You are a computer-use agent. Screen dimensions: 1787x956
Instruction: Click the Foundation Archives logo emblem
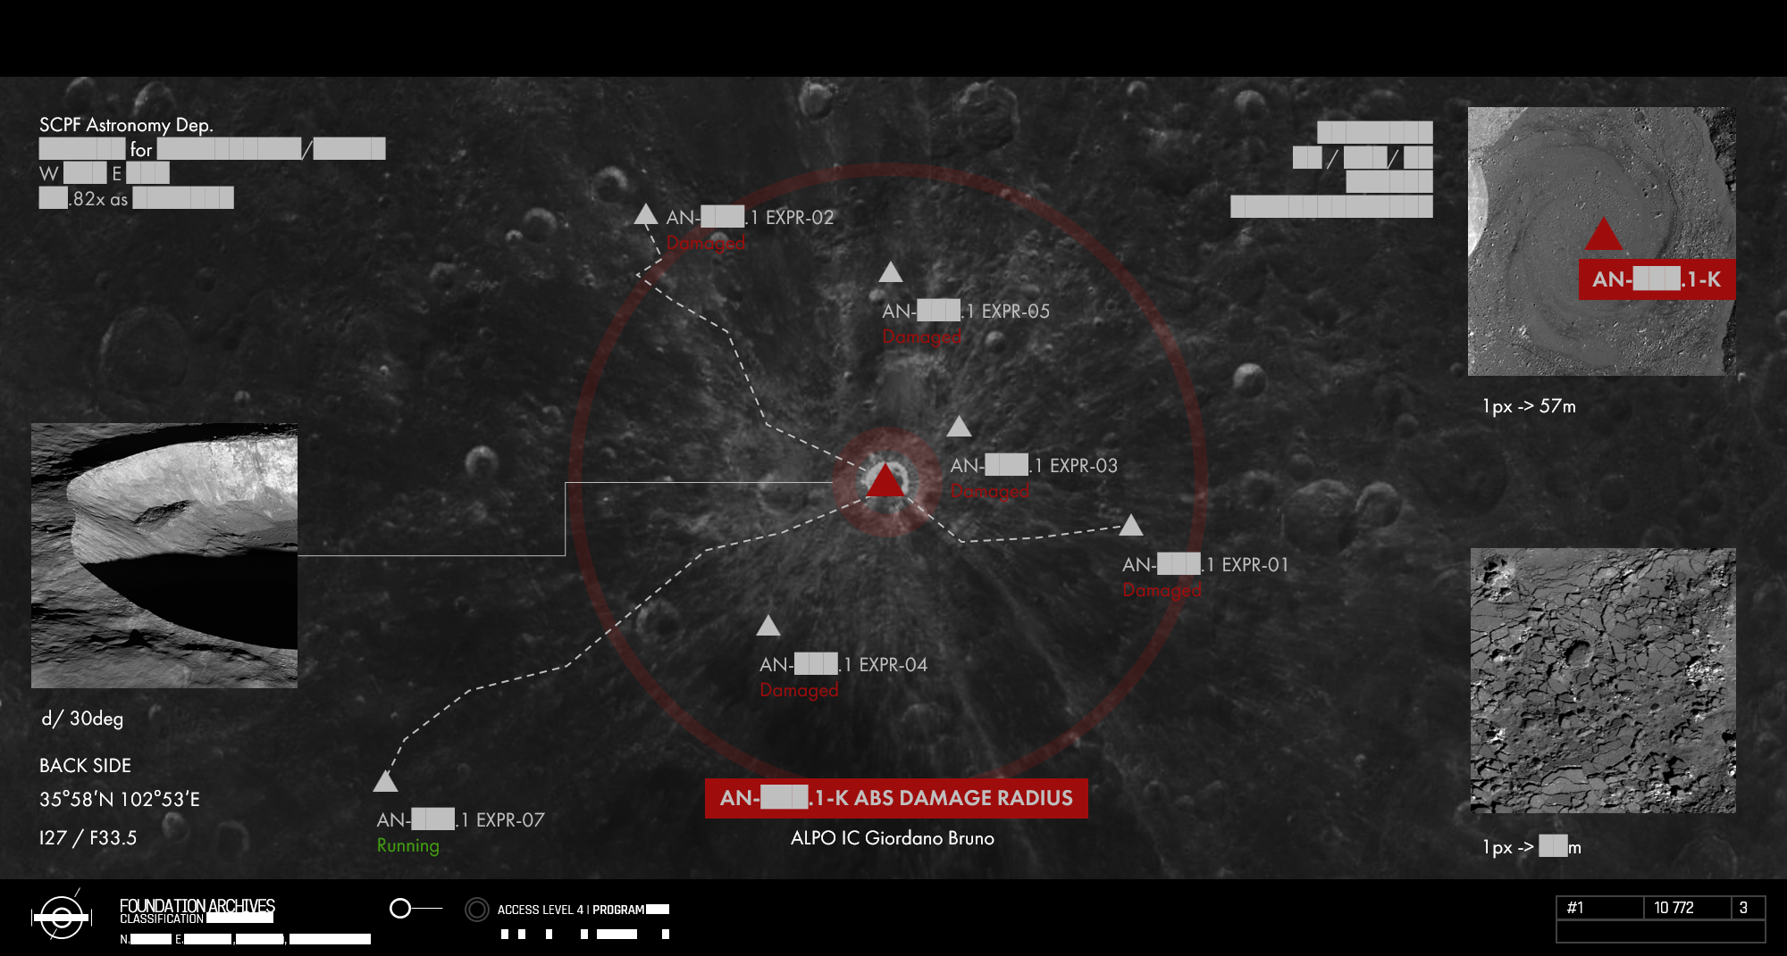[61, 917]
